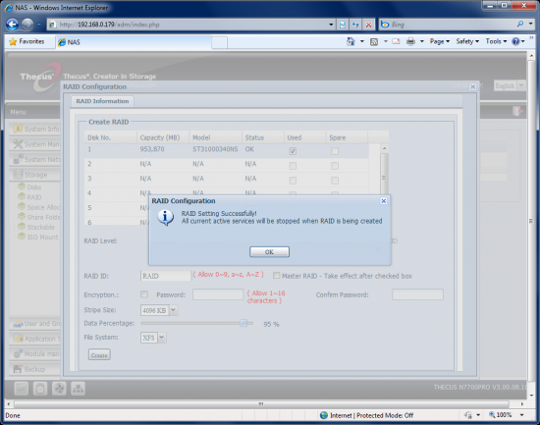Toggle Used checkbox for disk 1

293,151
